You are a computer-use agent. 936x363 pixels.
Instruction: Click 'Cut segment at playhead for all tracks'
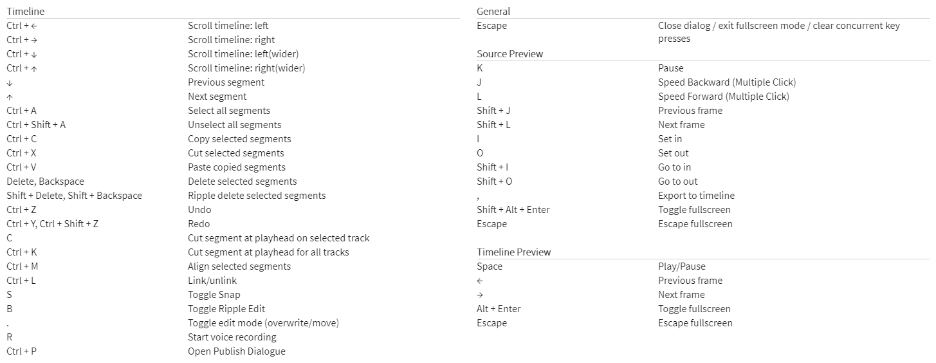[x=268, y=252]
